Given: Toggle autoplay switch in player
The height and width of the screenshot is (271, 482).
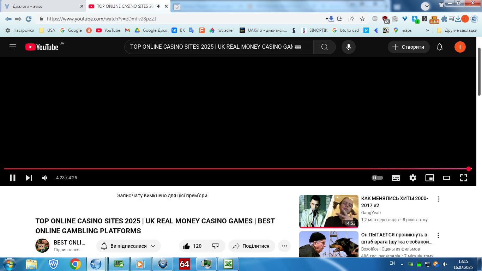Looking at the screenshot, I should pyautogui.click(x=378, y=178).
